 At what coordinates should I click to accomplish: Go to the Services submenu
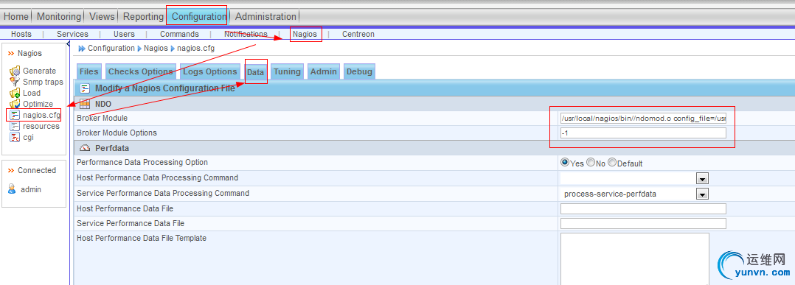(x=72, y=34)
